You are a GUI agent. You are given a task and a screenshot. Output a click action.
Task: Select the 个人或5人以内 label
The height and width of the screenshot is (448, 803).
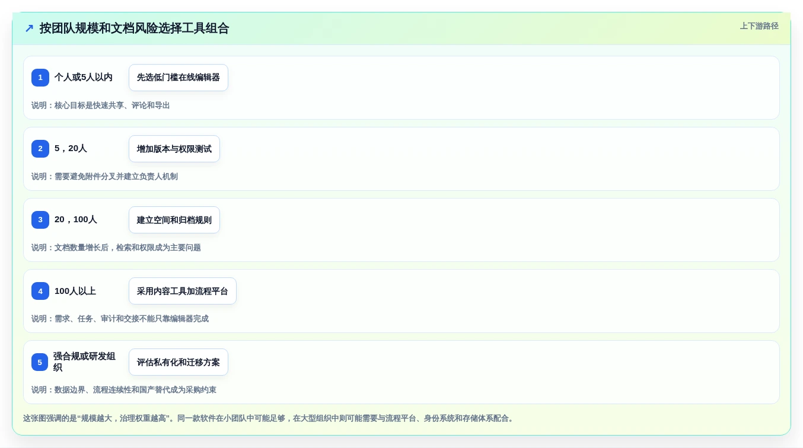pos(84,78)
